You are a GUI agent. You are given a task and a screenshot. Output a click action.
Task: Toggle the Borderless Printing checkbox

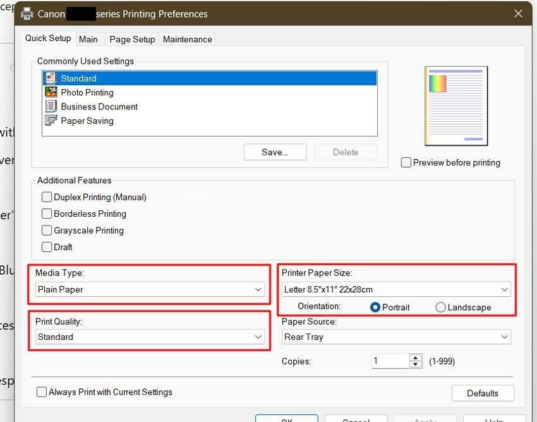(47, 214)
